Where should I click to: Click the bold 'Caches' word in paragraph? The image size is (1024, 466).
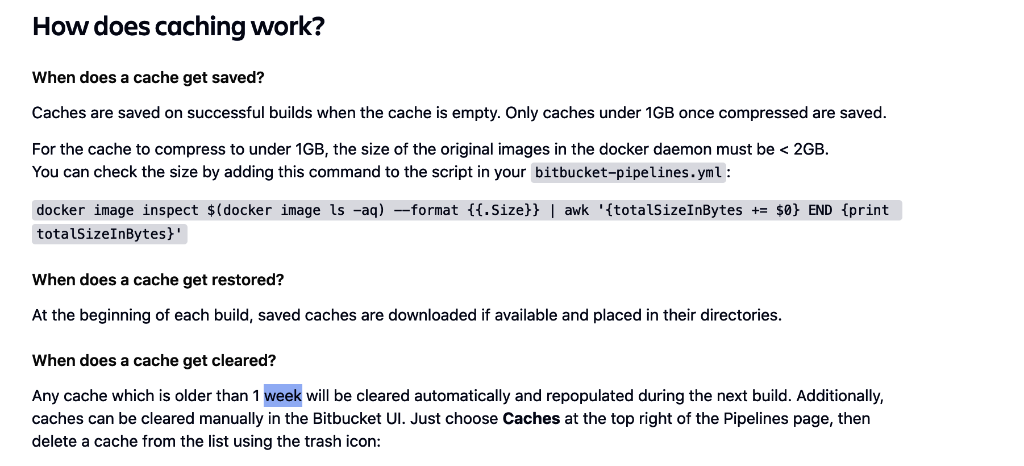tap(531, 419)
